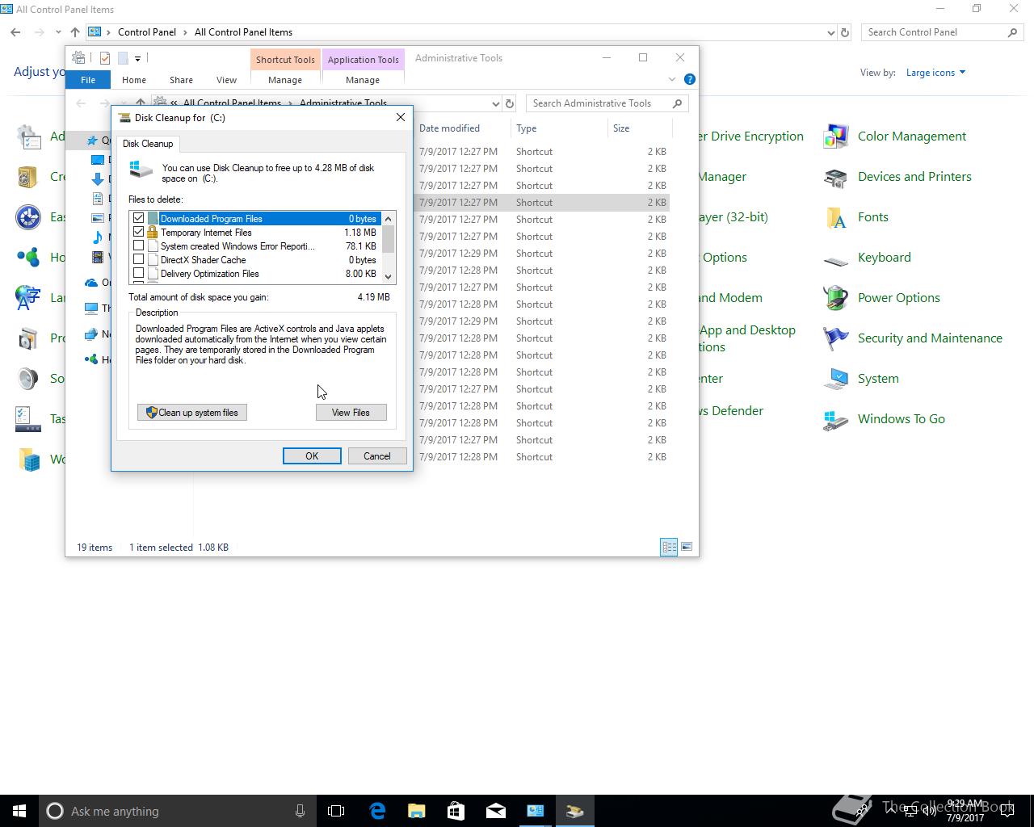Screen dimensions: 1034x827
Task: Click the Windows Start button
Action: [19, 811]
